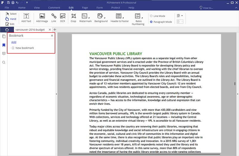The height and width of the screenshot is (156, 239).
Task: Open the Form ribbon tab
Action: tap(99, 8)
